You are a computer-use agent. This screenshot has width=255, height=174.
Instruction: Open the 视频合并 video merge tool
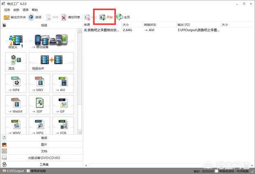click(x=51, y=62)
